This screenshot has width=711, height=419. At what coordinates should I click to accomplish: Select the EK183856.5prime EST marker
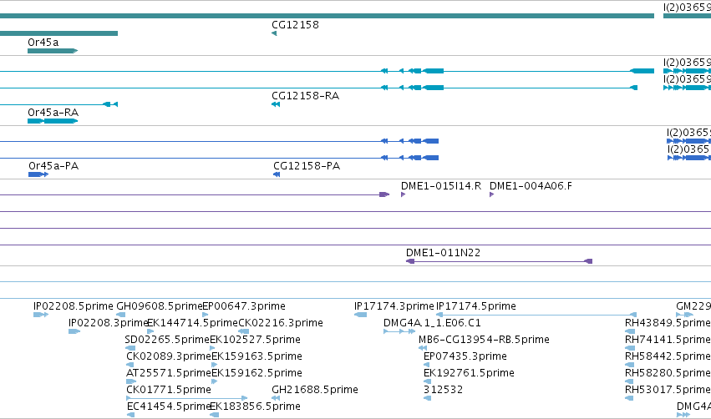215,415
